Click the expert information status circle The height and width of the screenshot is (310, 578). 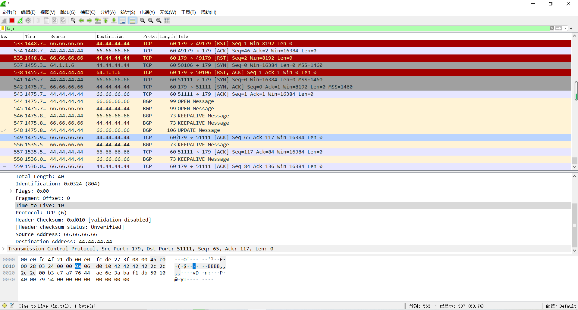[x=5, y=305]
